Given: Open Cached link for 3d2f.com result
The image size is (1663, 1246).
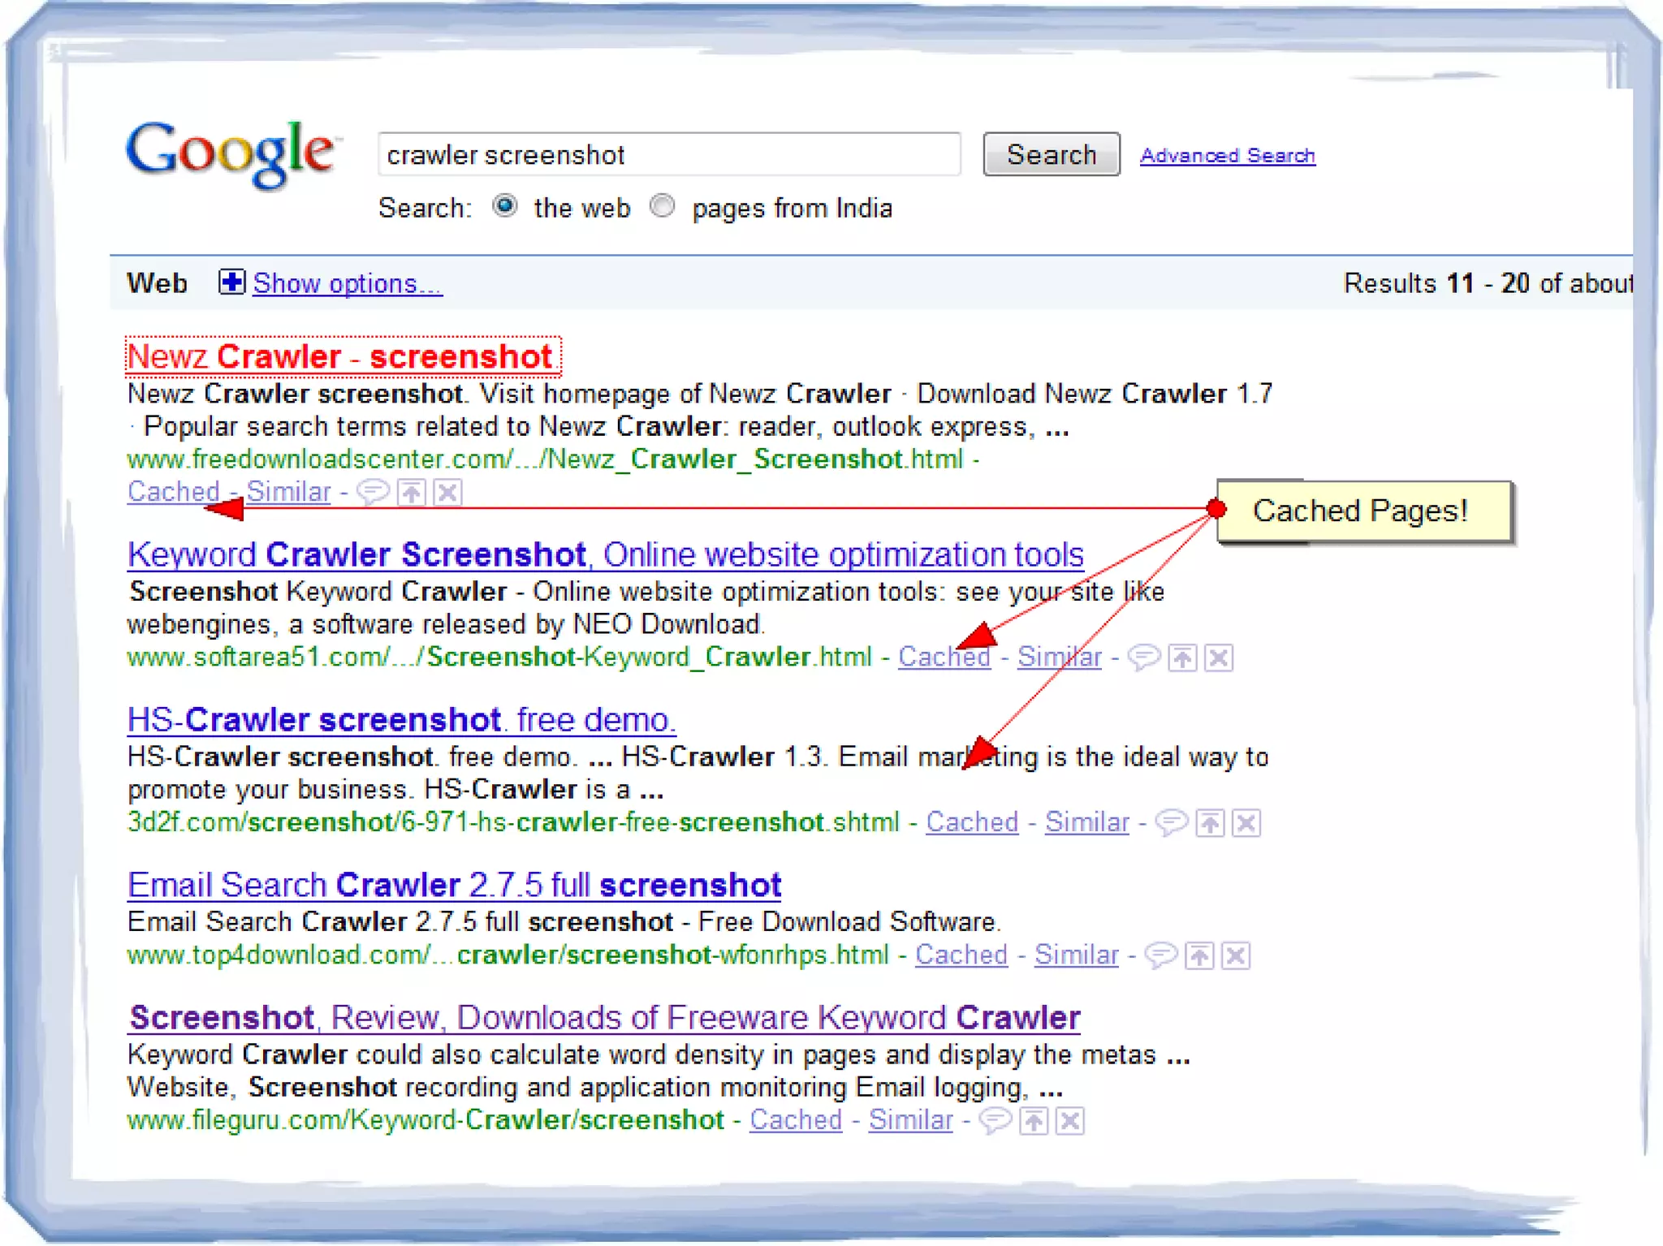Looking at the screenshot, I should [972, 821].
